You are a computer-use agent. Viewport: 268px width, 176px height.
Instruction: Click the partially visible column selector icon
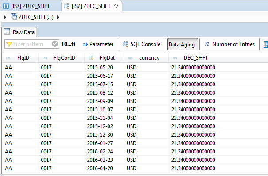coord(266,44)
